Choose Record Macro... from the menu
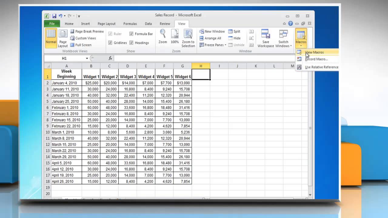388x218 pixels. coord(317,59)
